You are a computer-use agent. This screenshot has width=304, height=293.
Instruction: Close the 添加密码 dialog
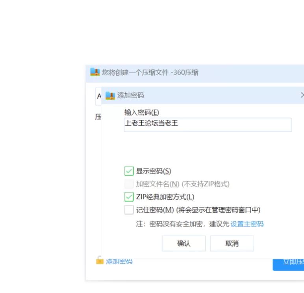302,95
